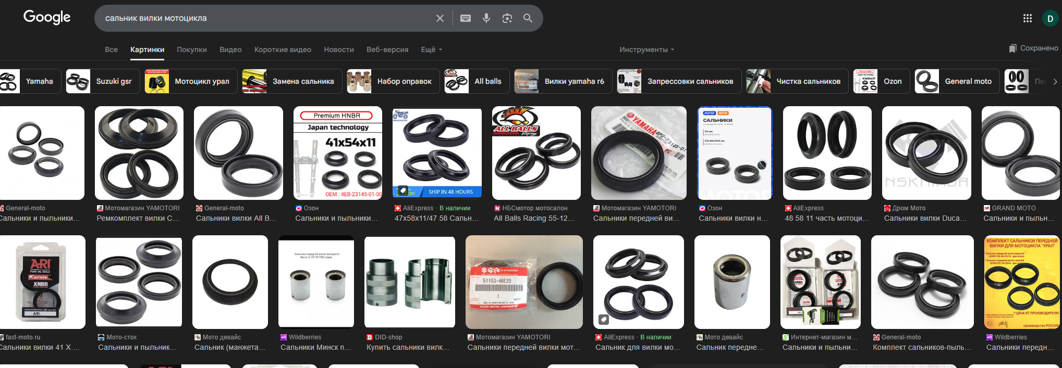1062x368 pixels.
Task: Filter by the All balls chip
Action: coord(477,81)
